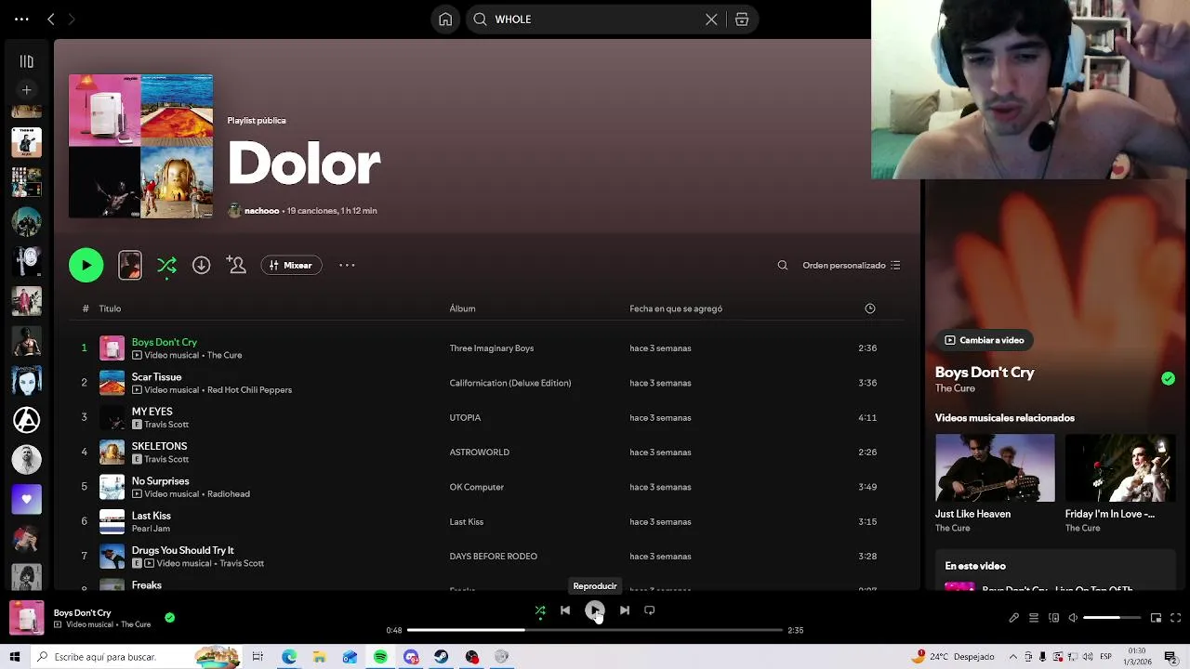Invite collaborators to the playlist
Viewport: 1190px width, 669px height.
click(236, 266)
